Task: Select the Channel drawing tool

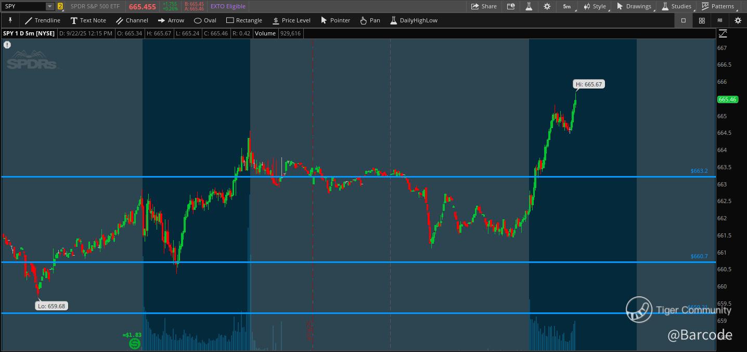Action: [132, 20]
